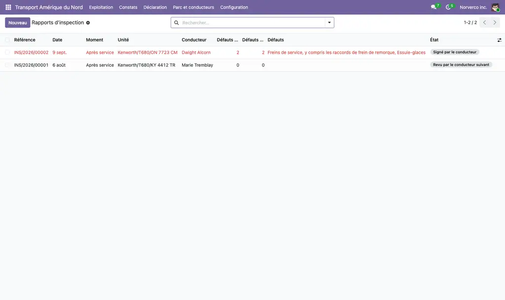
Task: Sort by the Référence column header
Action: pyautogui.click(x=25, y=40)
